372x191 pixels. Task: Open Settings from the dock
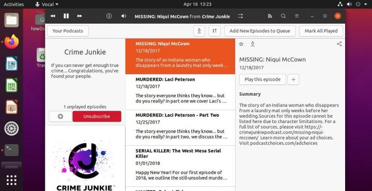11,129
